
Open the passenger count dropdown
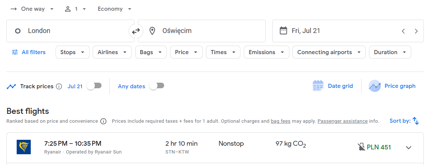[x=76, y=9]
